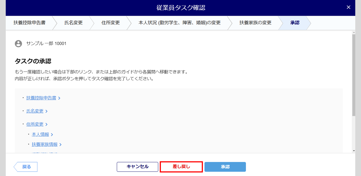
Task: Go to the 扶養控除申告書 step
Action: coord(29,23)
